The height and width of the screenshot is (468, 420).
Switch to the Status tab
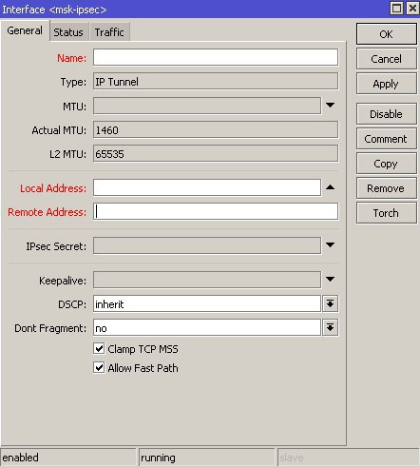pyautogui.click(x=68, y=32)
